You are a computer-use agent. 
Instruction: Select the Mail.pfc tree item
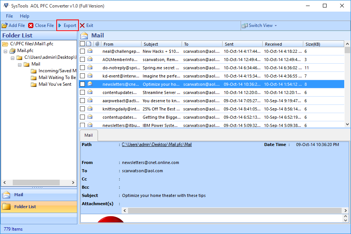25,51
